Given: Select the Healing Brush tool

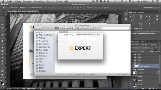Looking at the screenshot, I should click(2, 35).
